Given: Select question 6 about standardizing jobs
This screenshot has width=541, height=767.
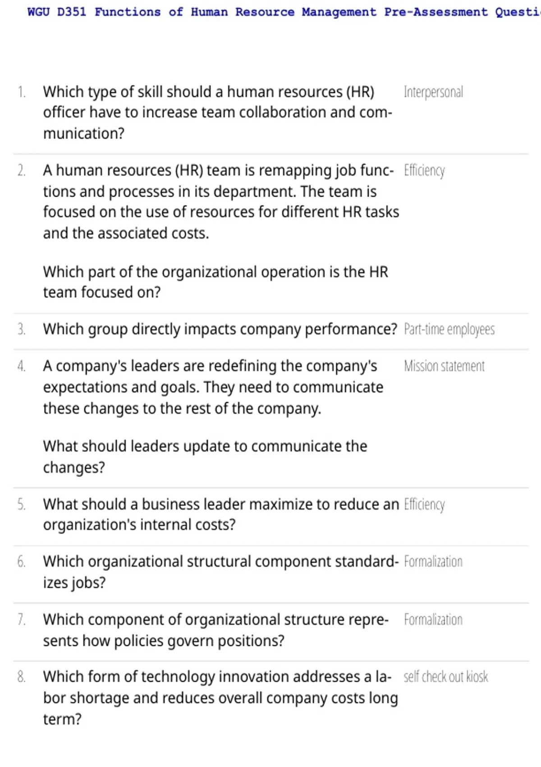Looking at the screenshot, I should click(x=221, y=572).
